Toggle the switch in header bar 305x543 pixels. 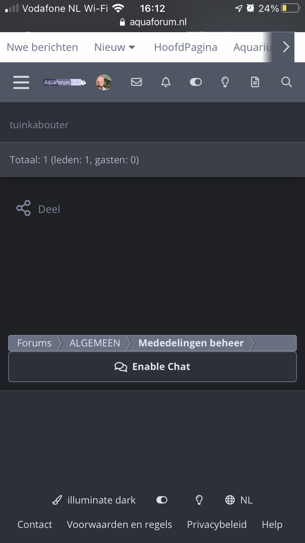[x=196, y=82]
